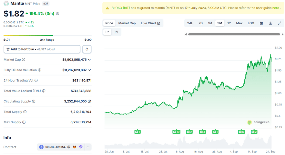The width and height of the screenshot is (285, 155).
Task: Open Live Chart external link tab
Action: [150, 23]
